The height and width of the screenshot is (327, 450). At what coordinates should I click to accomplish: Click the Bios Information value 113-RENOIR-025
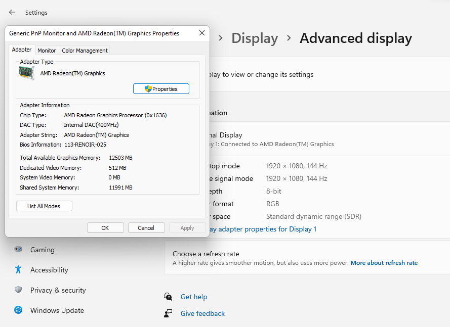click(x=85, y=145)
